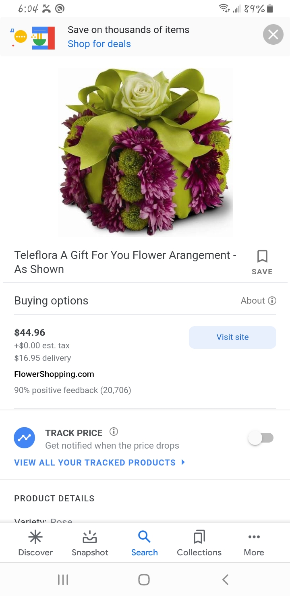Expand View All Your Tracked Products
Viewport: 290px width, 596px height.
coord(99,462)
